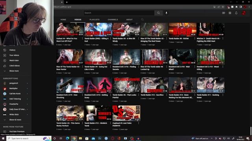252x141 pixels.
Task: Open the YouTube apps grid icon
Action: [230, 13]
